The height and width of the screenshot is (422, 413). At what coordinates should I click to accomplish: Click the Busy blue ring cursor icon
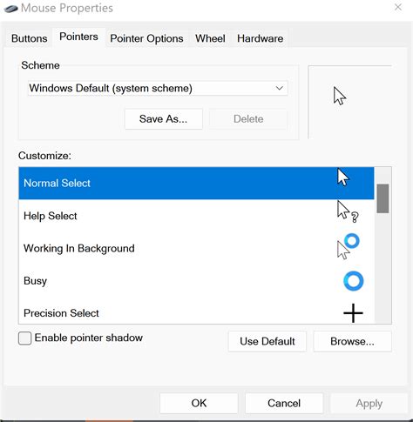[353, 281]
